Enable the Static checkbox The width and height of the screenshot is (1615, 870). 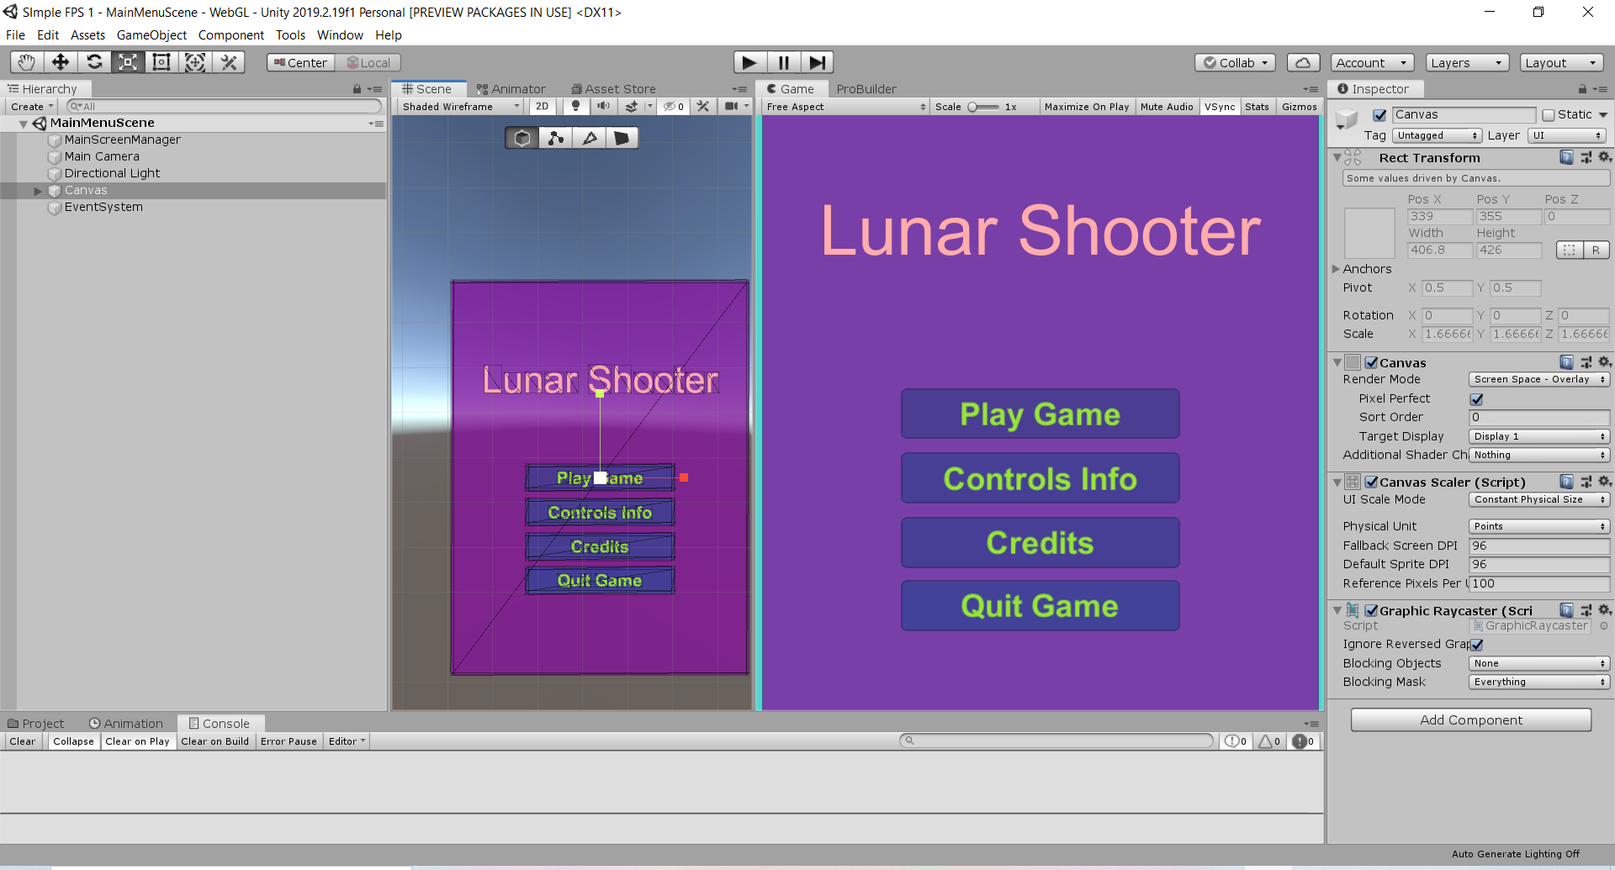(1549, 115)
